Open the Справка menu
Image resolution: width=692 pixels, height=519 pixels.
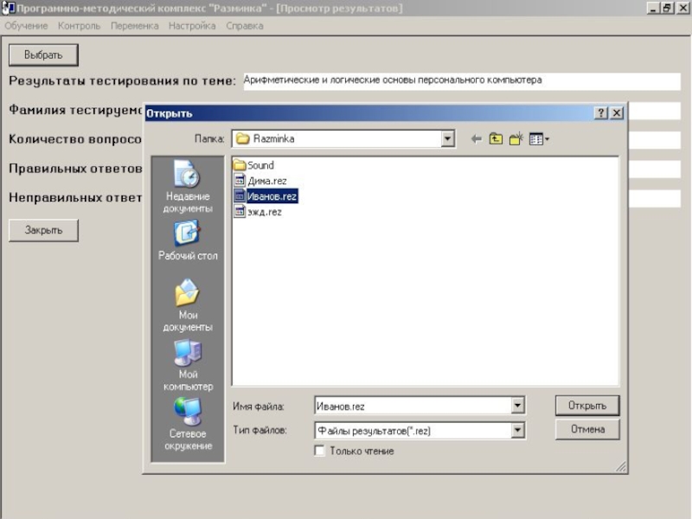click(245, 26)
